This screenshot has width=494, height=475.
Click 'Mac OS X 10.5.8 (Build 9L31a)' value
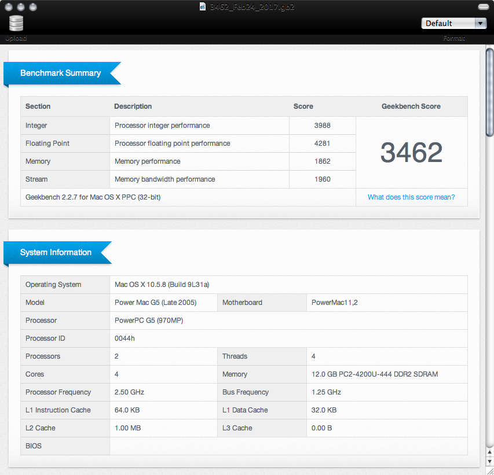pos(162,285)
